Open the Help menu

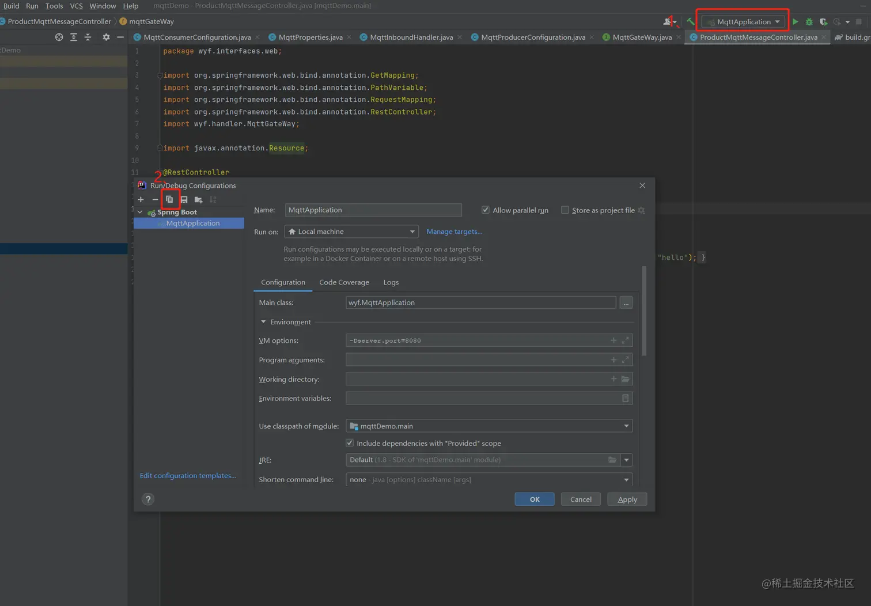(x=131, y=6)
